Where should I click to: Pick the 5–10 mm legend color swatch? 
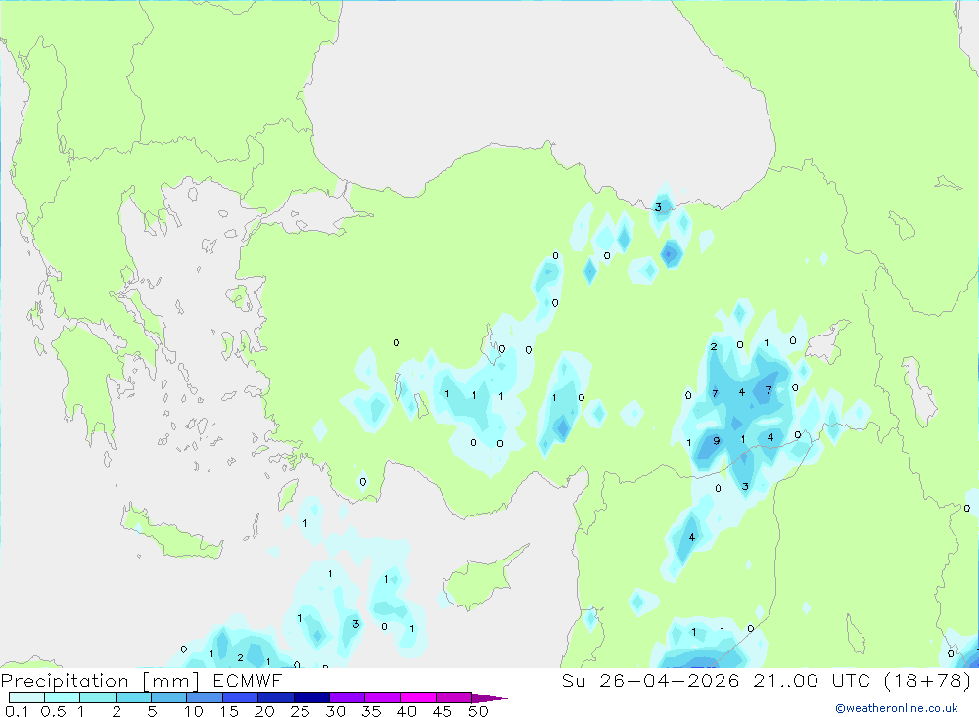click(169, 697)
